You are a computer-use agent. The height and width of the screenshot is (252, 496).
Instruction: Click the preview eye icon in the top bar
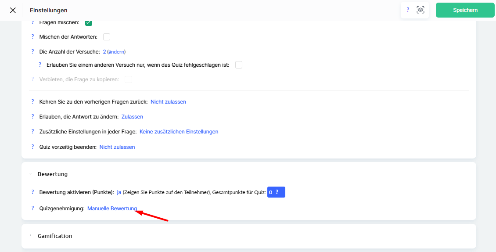tap(421, 10)
